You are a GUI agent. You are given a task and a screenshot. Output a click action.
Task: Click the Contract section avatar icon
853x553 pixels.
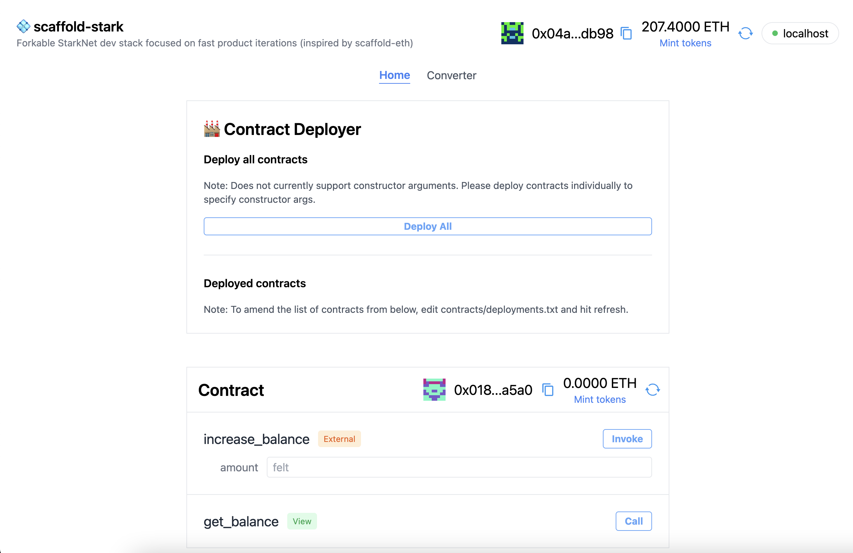[x=434, y=390]
